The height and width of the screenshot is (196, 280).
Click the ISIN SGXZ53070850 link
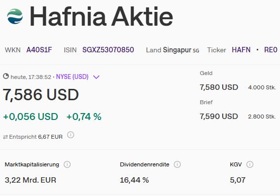point(108,50)
